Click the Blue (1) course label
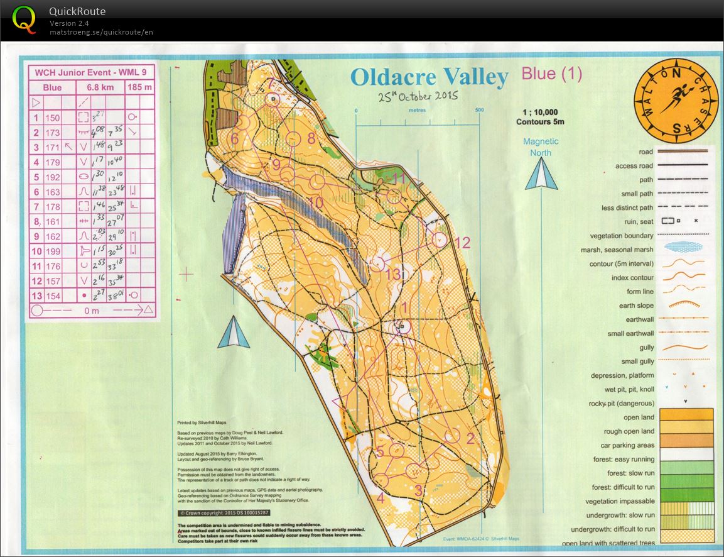 (552, 74)
